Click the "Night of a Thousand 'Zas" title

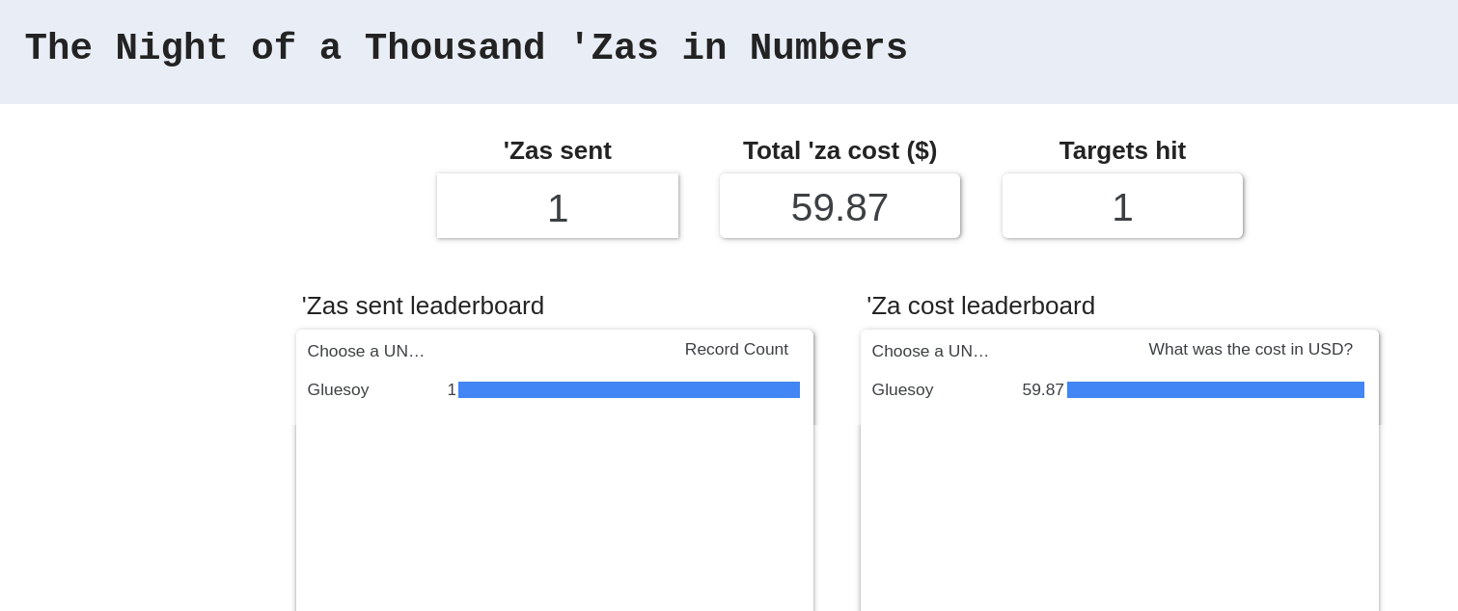pyautogui.click(x=466, y=49)
